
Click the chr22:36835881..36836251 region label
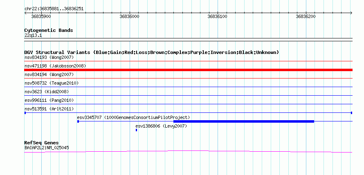tap(54, 9)
